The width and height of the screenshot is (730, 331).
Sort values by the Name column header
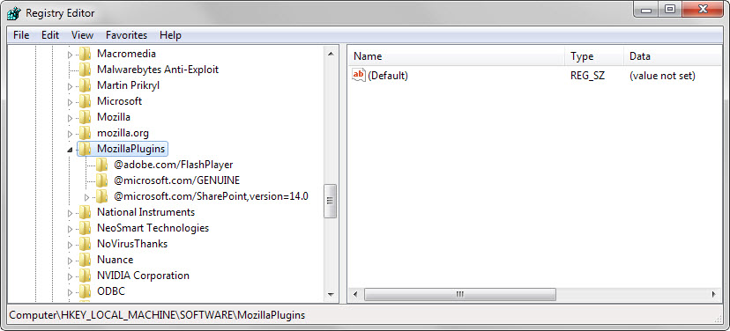coord(457,56)
